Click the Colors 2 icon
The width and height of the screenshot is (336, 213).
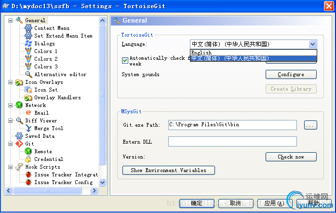click(x=28, y=59)
